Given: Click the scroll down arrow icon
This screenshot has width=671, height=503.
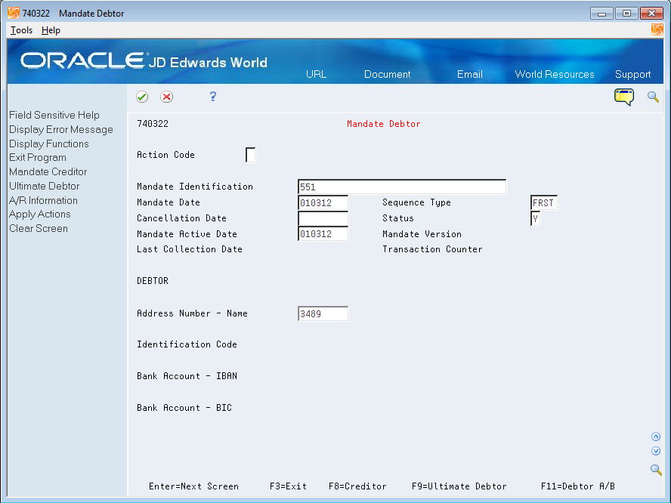Looking at the screenshot, I should 656,451.
